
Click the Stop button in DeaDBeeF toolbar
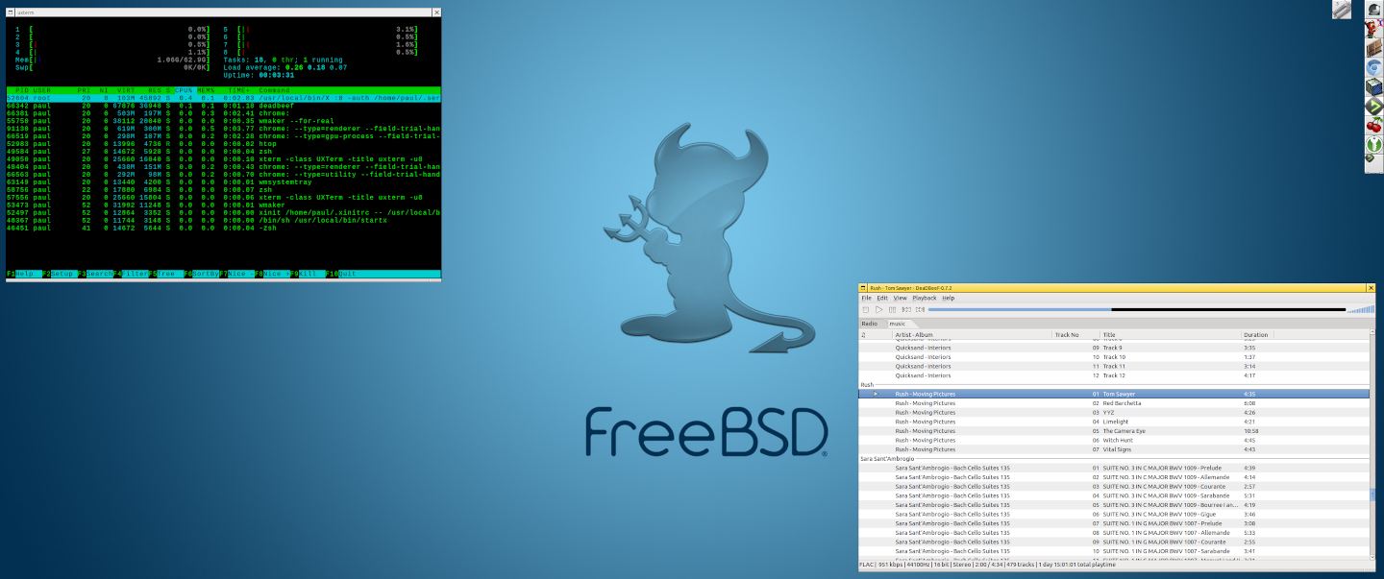pyautogui.click(x=865, y=309)
